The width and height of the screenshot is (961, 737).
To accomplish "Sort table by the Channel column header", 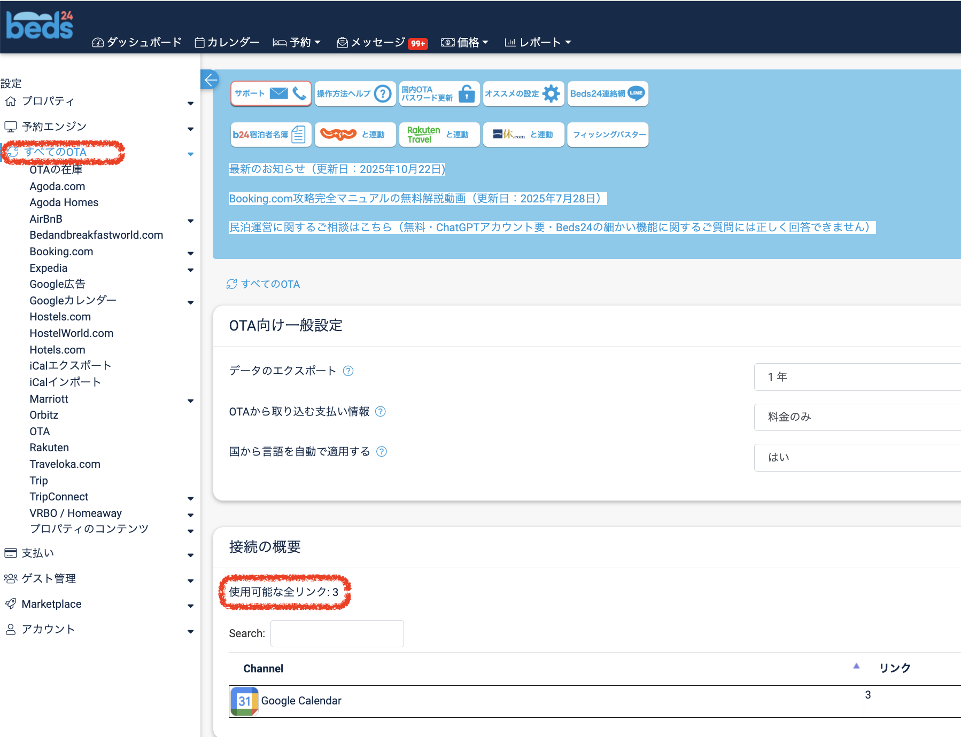I will (x=263, y=669).
